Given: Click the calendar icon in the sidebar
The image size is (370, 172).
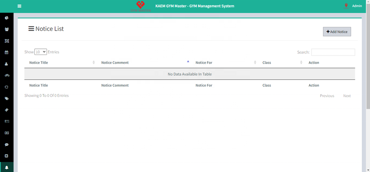Looking at the screenshot, I should pyautogui.click(x=7, y=52).
